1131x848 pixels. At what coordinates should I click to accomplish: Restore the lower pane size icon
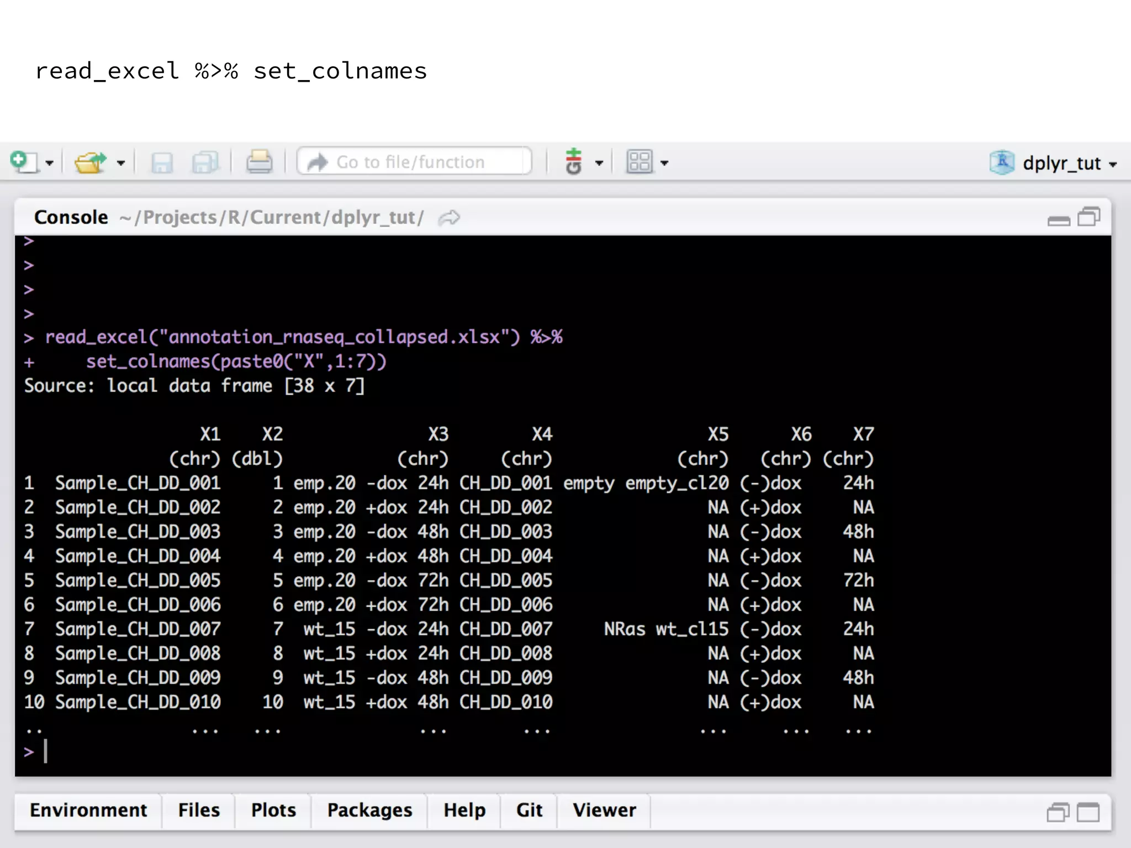coord(1058,812)
